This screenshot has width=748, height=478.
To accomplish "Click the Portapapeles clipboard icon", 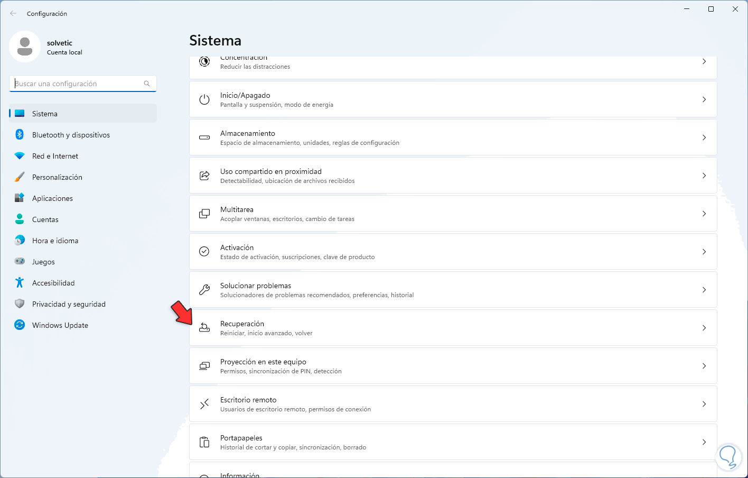I will point(204,442).
